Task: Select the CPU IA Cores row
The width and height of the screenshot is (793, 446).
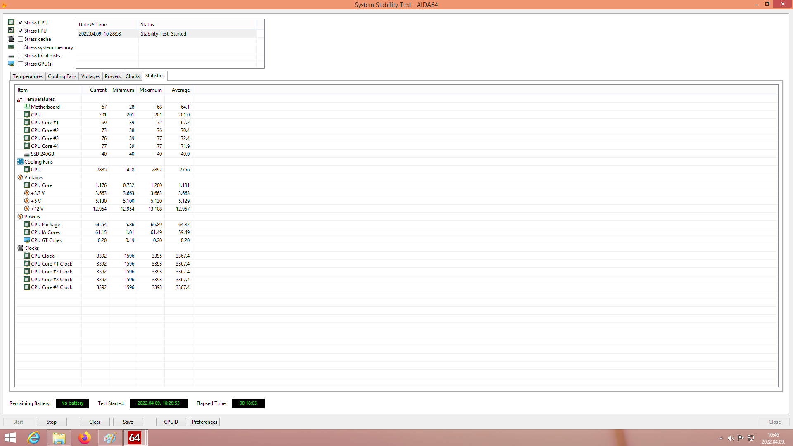Action: pos(104,232)
